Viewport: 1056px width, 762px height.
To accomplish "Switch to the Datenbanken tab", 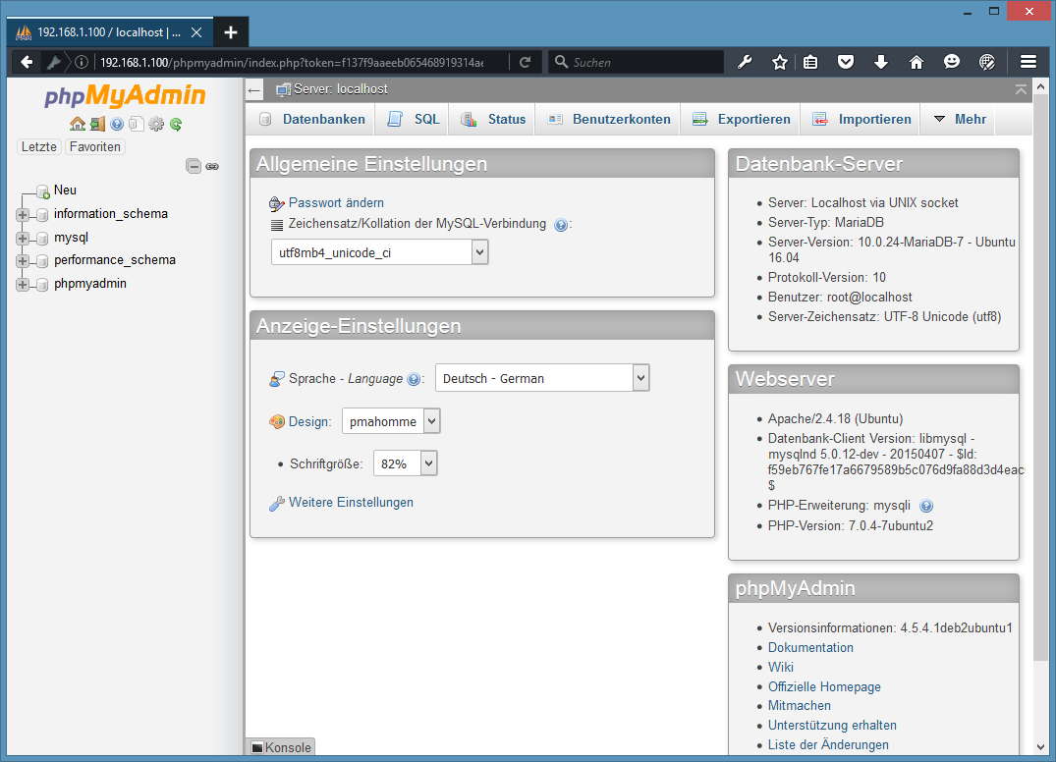I will pos(313,119).
